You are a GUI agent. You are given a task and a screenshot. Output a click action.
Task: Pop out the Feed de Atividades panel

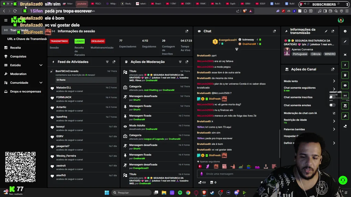click(x=114, y=62)
